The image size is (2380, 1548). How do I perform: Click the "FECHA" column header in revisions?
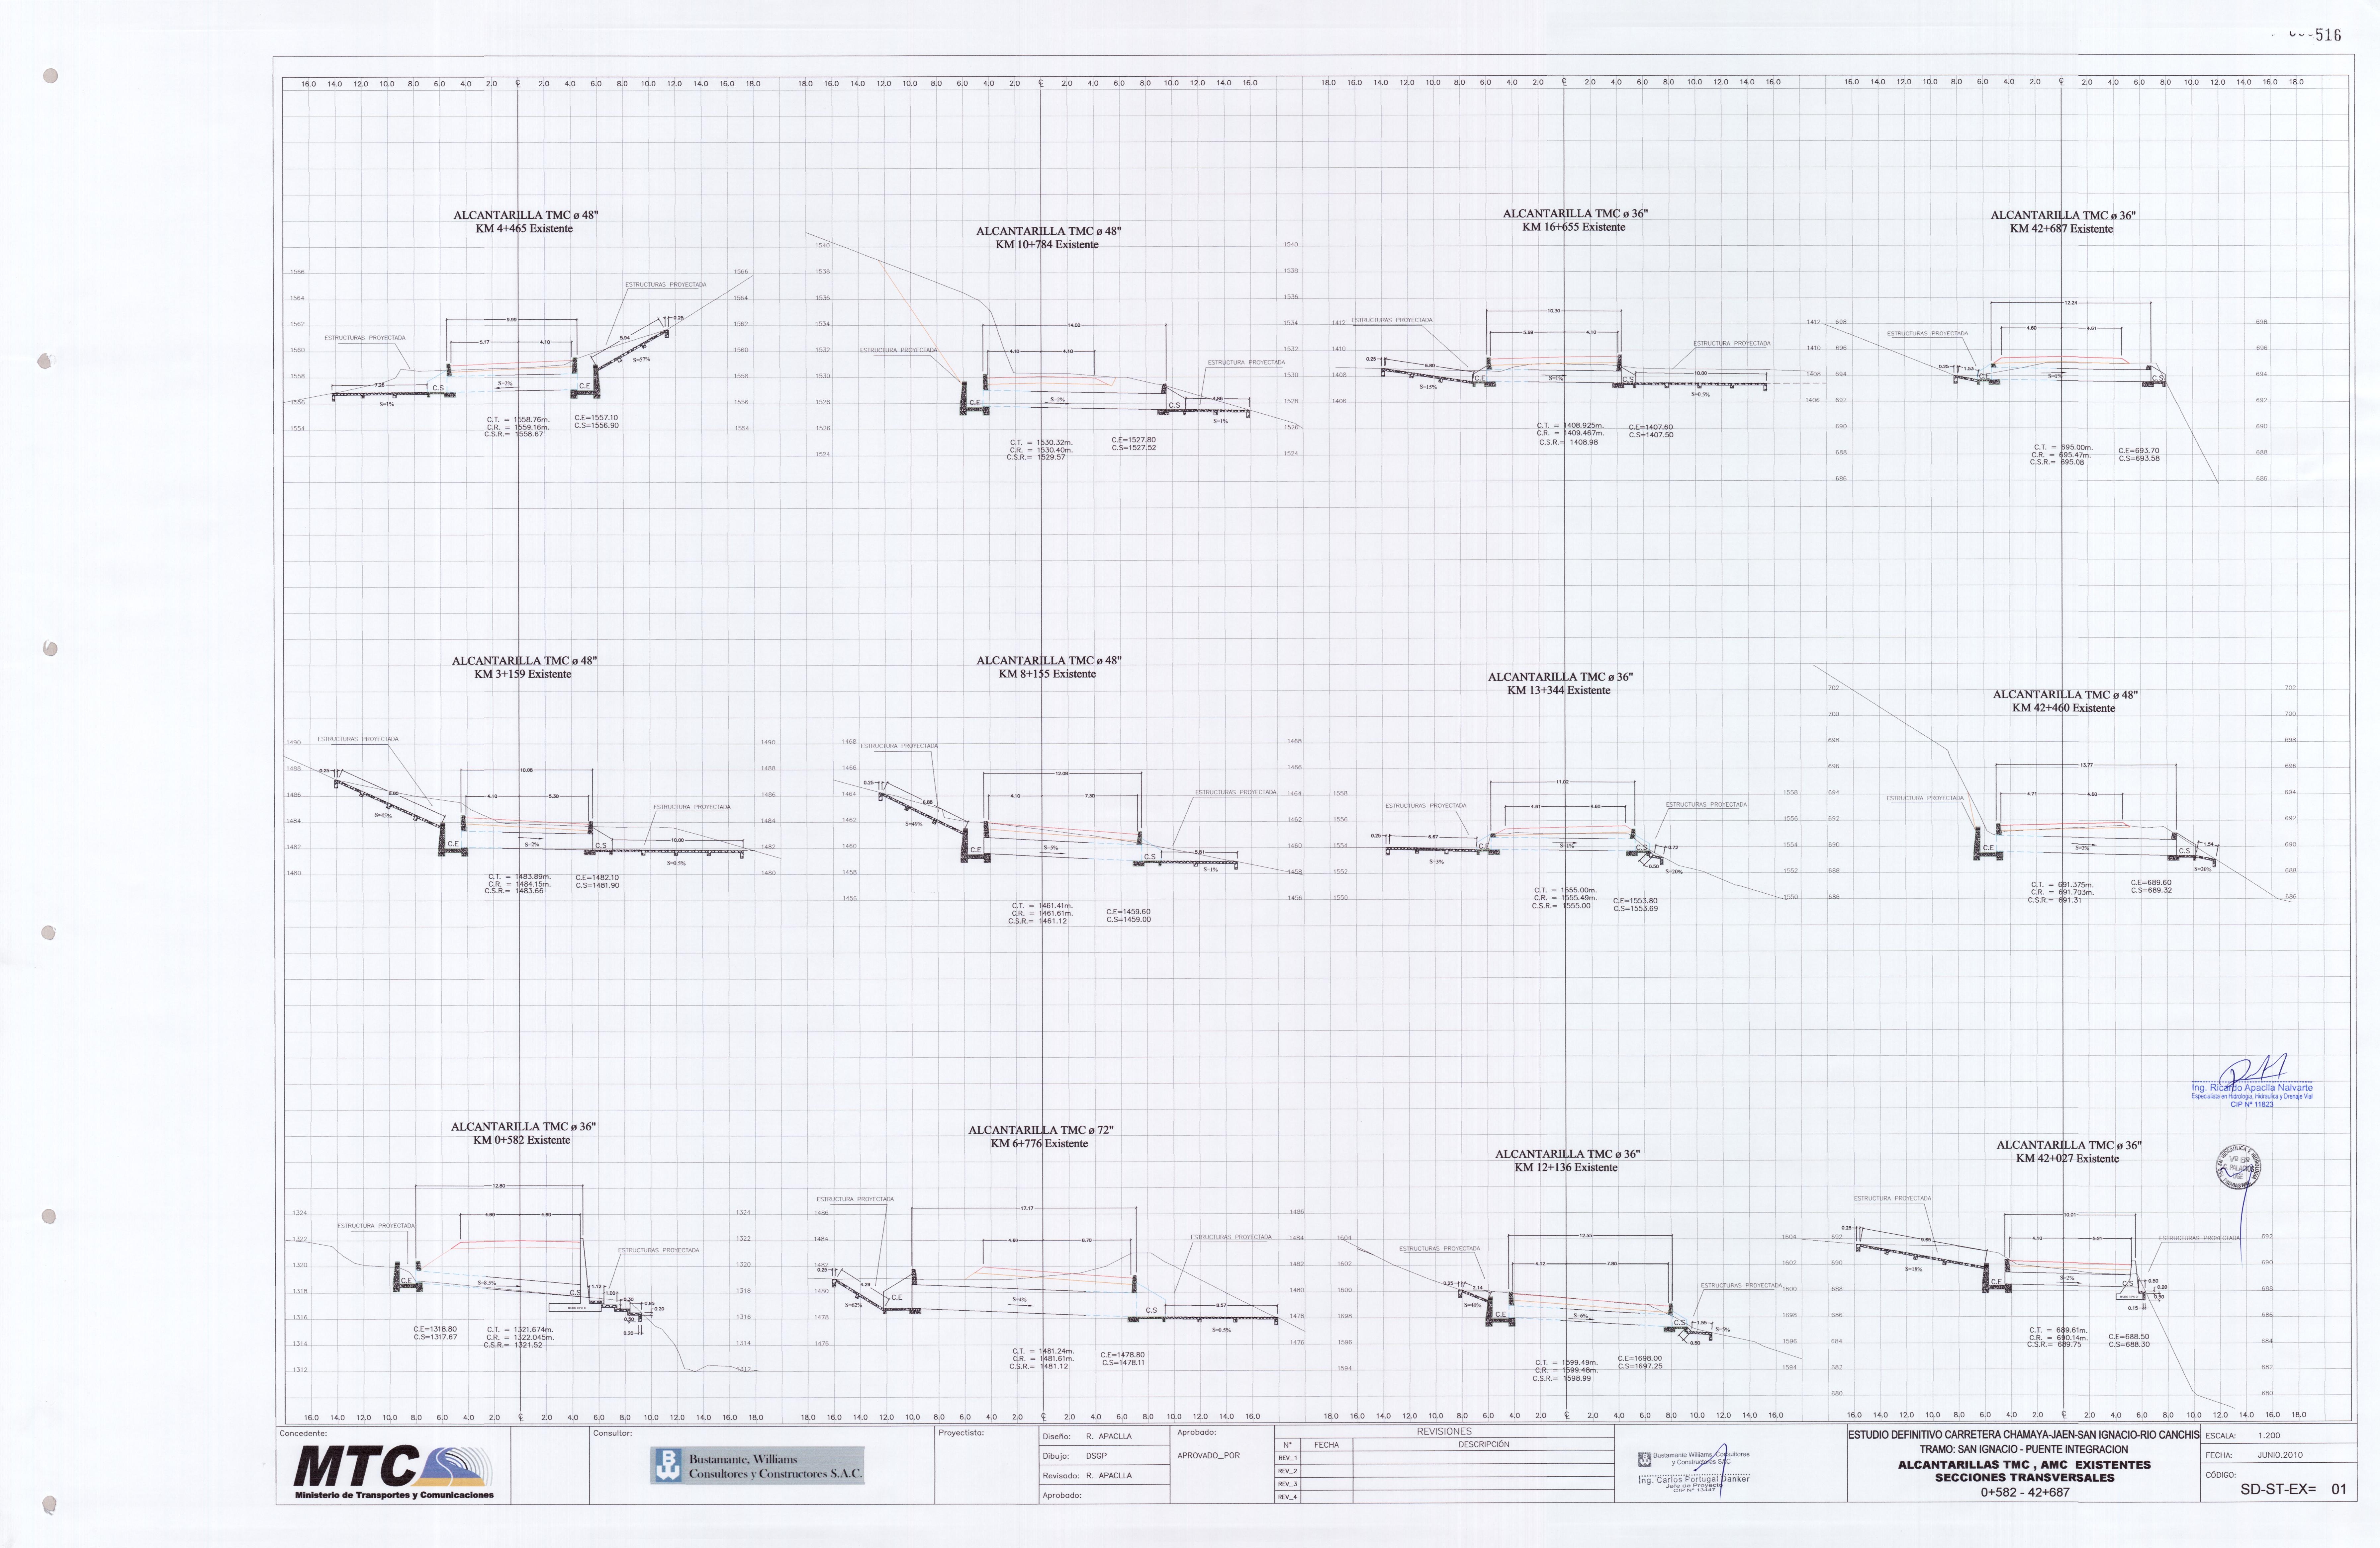tap(1326, 1445)
